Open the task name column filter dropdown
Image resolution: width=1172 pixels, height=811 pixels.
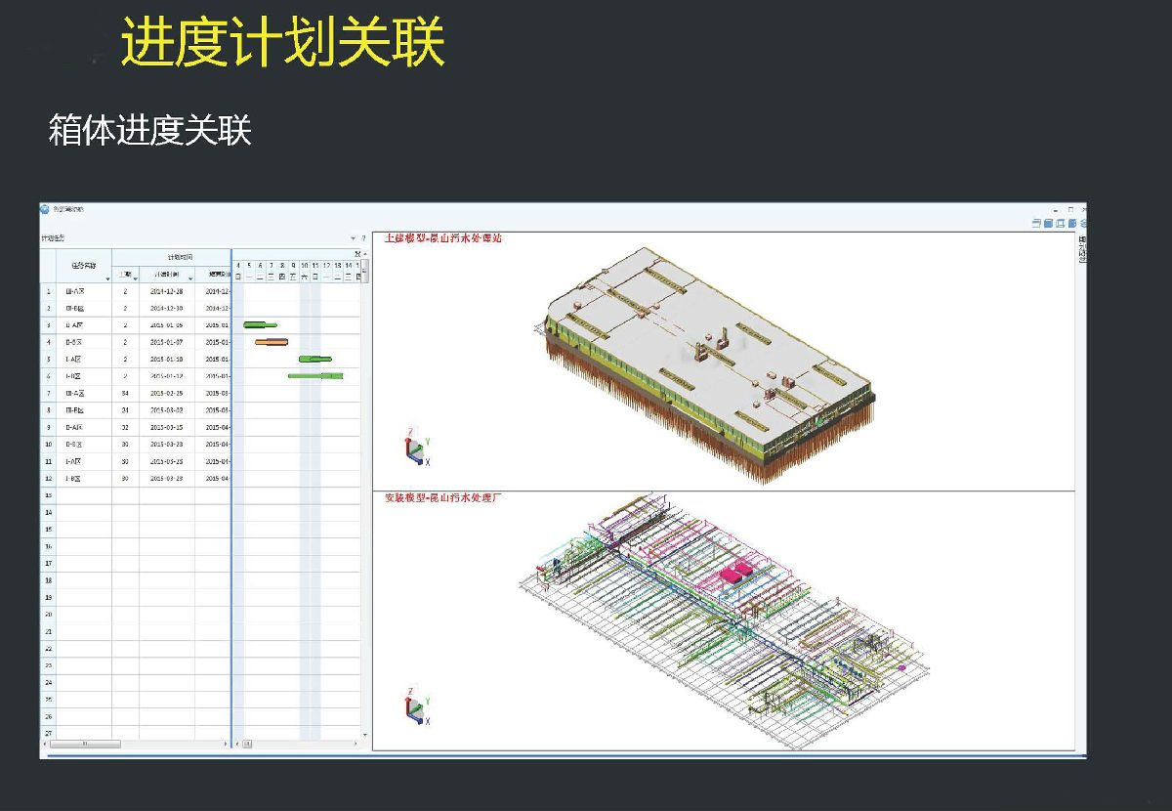coord(106,278)
